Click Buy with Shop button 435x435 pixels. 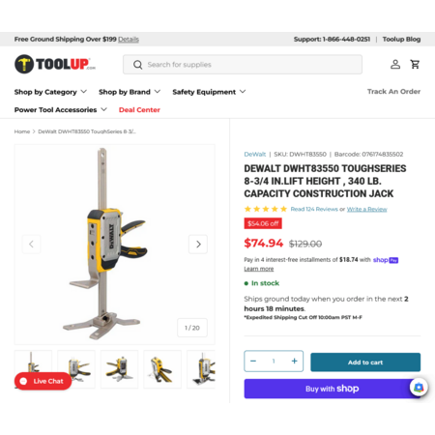click(x=333, y=389)
